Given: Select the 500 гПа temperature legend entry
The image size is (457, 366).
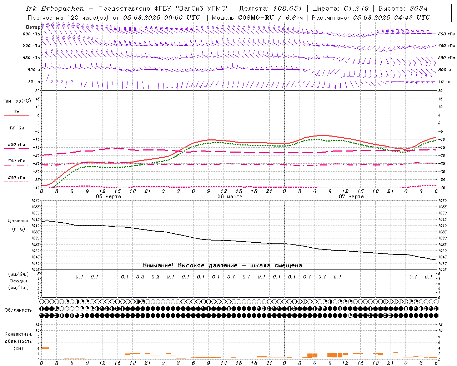Looking at the screenshot, I should tap(16, 178).
